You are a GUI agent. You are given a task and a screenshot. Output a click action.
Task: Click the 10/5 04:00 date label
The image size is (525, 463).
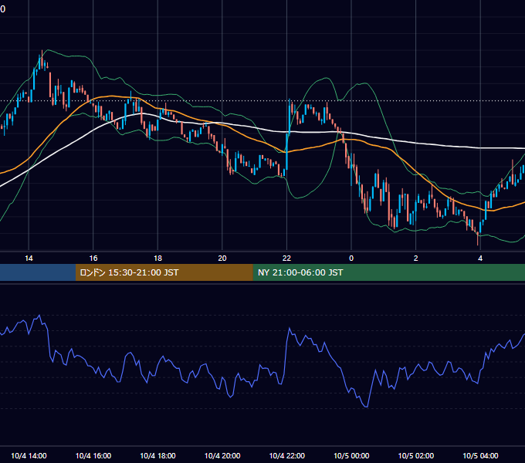[480, 455]
